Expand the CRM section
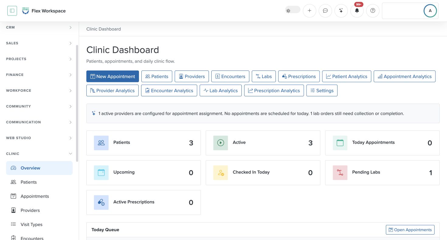 pos(39,27)
